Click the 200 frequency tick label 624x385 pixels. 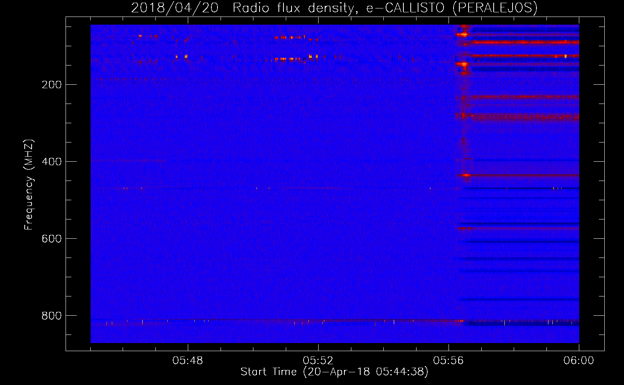pyautogui.click(x=52, y=85)
